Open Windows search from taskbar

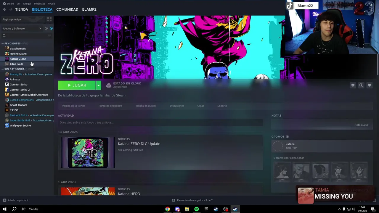coord(14,209)
